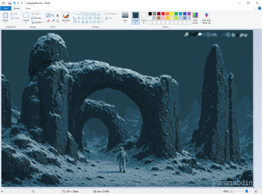
Task: Open the Size thickness dropdown
Action: [x=125, y=18]
